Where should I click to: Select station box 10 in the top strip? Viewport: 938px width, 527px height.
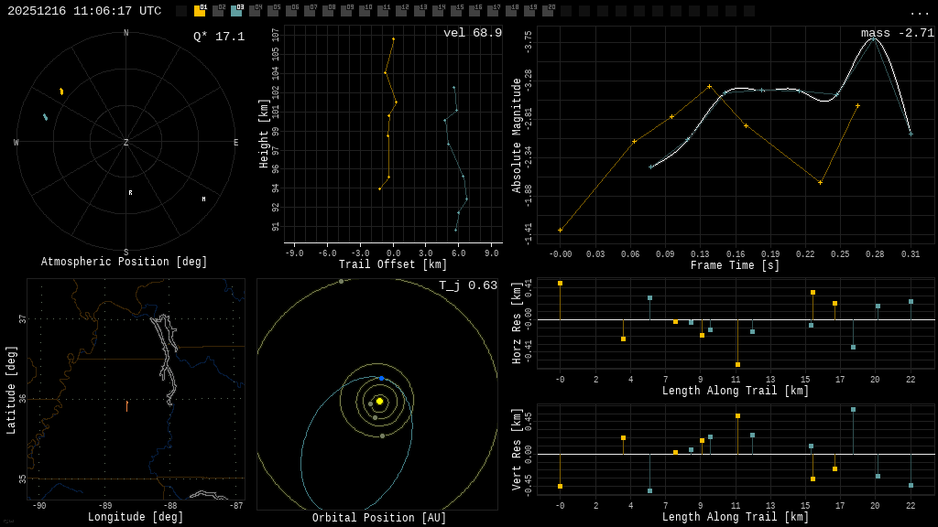pyautogui.click(x=365, y=11)
